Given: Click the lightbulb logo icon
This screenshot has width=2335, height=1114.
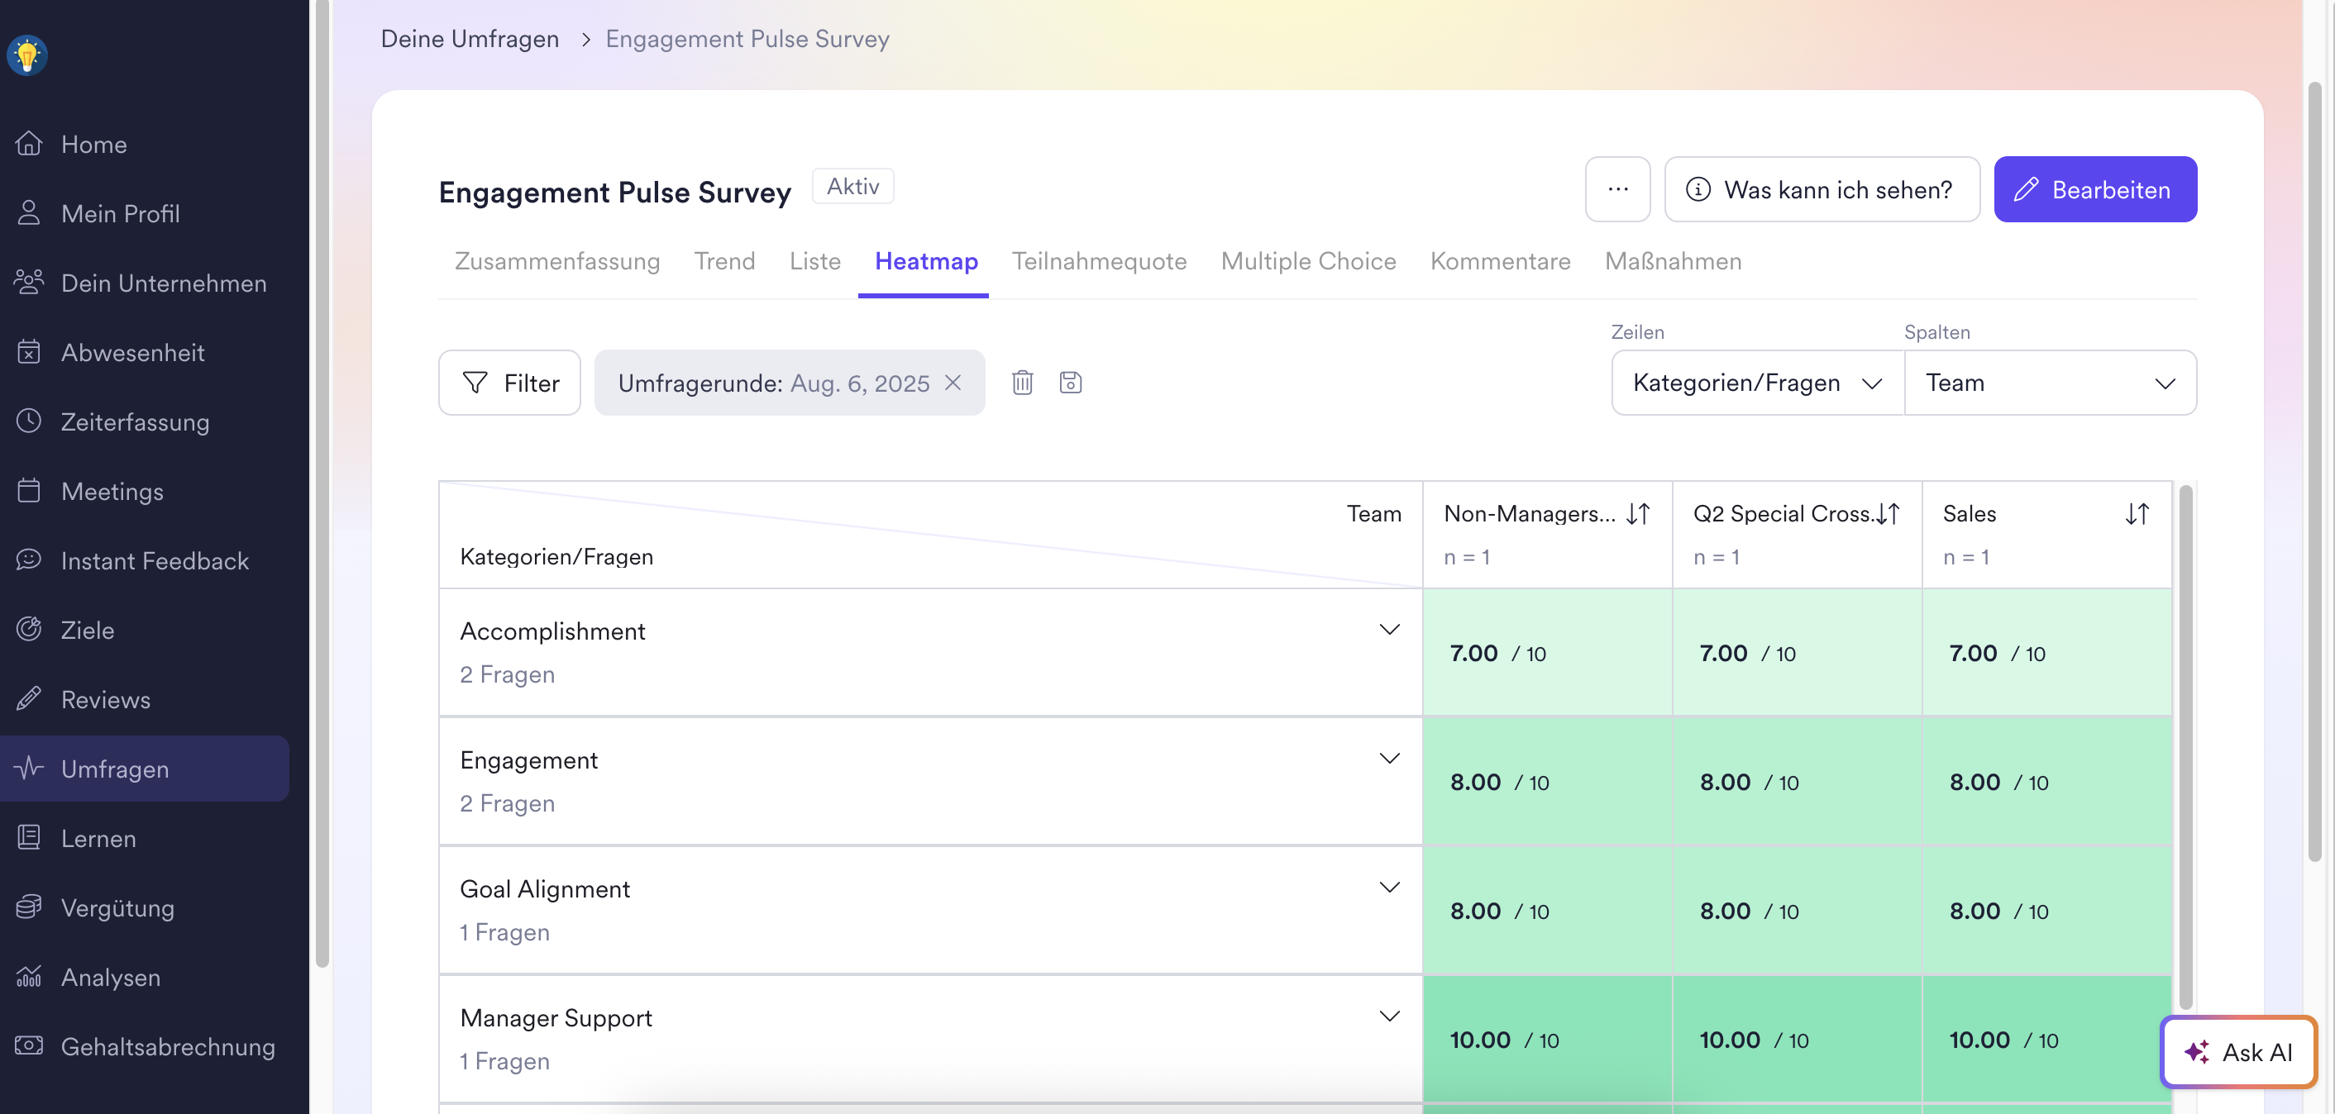Looking at the screenshot, I should click(x=27, y=55).
